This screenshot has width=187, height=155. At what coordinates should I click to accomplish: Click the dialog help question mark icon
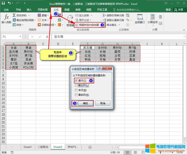[100, 68]
